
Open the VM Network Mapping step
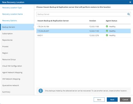11,79
